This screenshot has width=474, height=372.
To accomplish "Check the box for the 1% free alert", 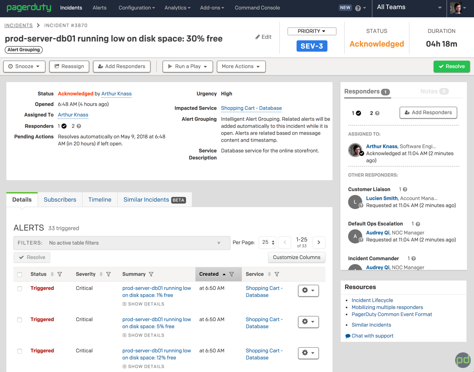I will (20, 289).
